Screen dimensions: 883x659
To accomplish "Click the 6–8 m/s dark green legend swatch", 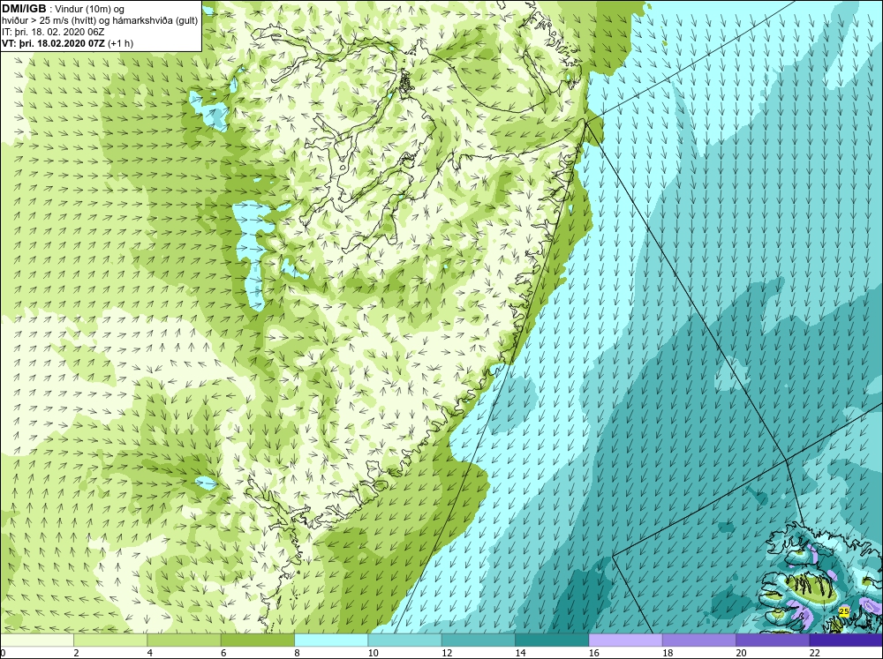I will [257, 640].
